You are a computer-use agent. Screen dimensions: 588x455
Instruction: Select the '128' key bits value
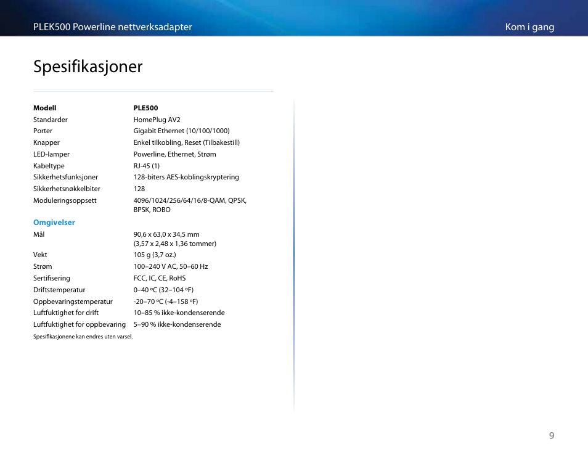[x=139, y=189]
